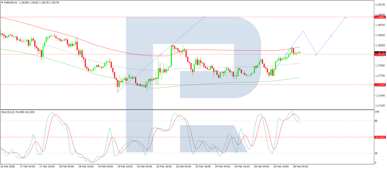Screen dimensions: 387x169
Task: Select the black current price label 1.18178
Action: (379, 52)
